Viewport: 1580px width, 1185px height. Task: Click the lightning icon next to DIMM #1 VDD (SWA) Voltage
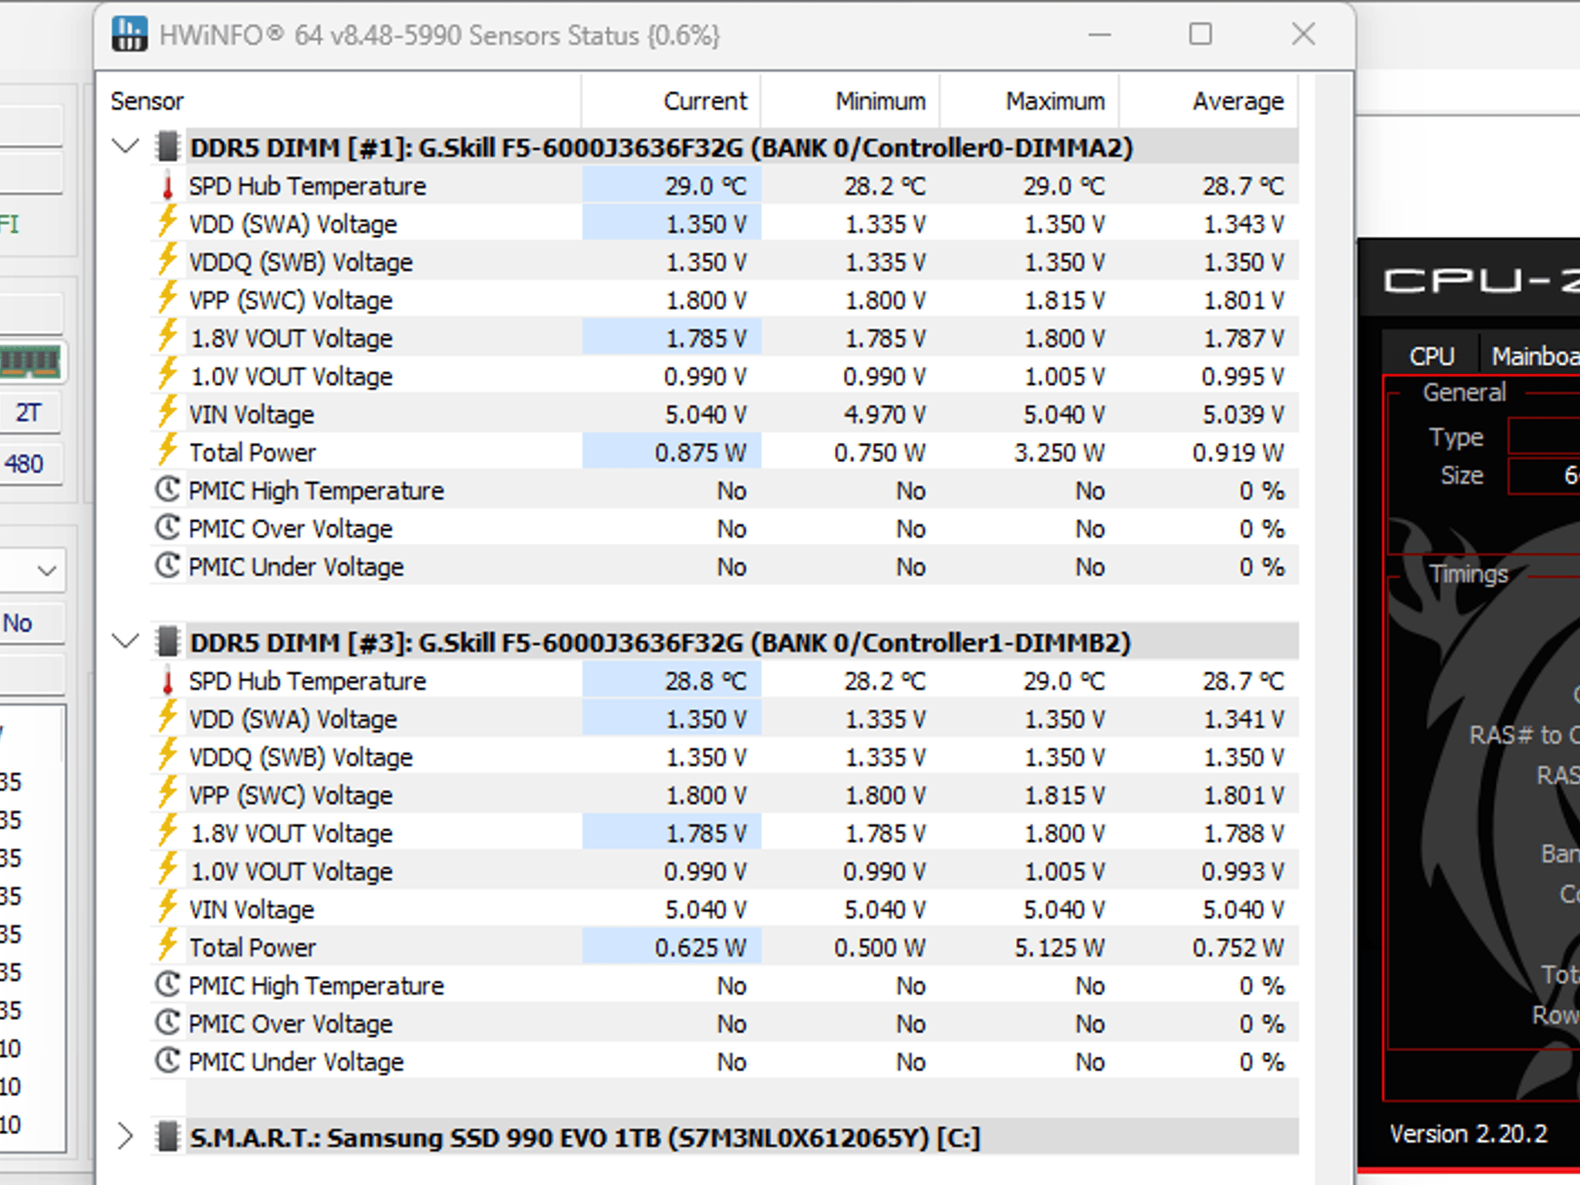tap(167, 223)
